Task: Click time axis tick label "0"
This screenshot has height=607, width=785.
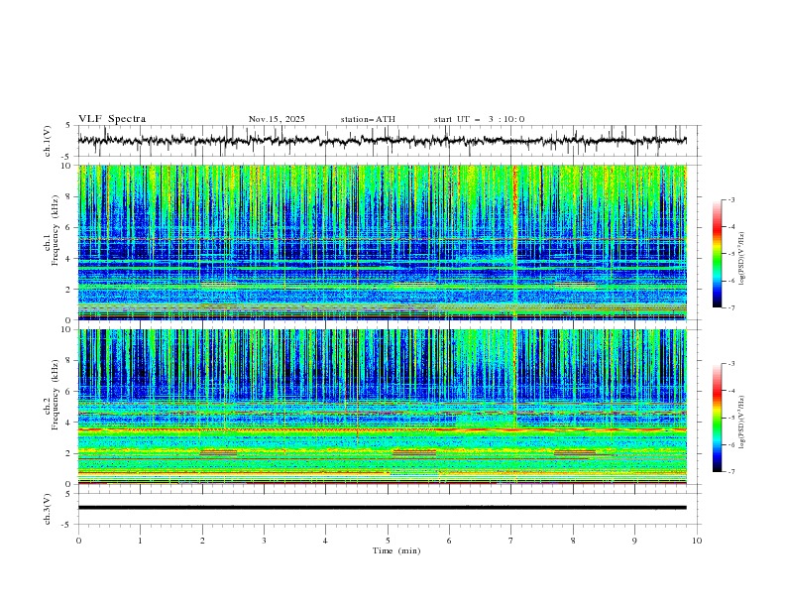Action: pos(78,541)
